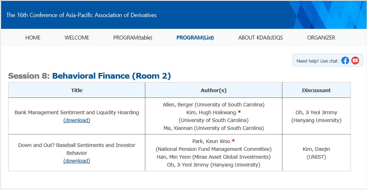This screenshot has height=190, width=367.
Task: Click the Author(s) column header
Action: pyautogui.click(x=213, y=90)
